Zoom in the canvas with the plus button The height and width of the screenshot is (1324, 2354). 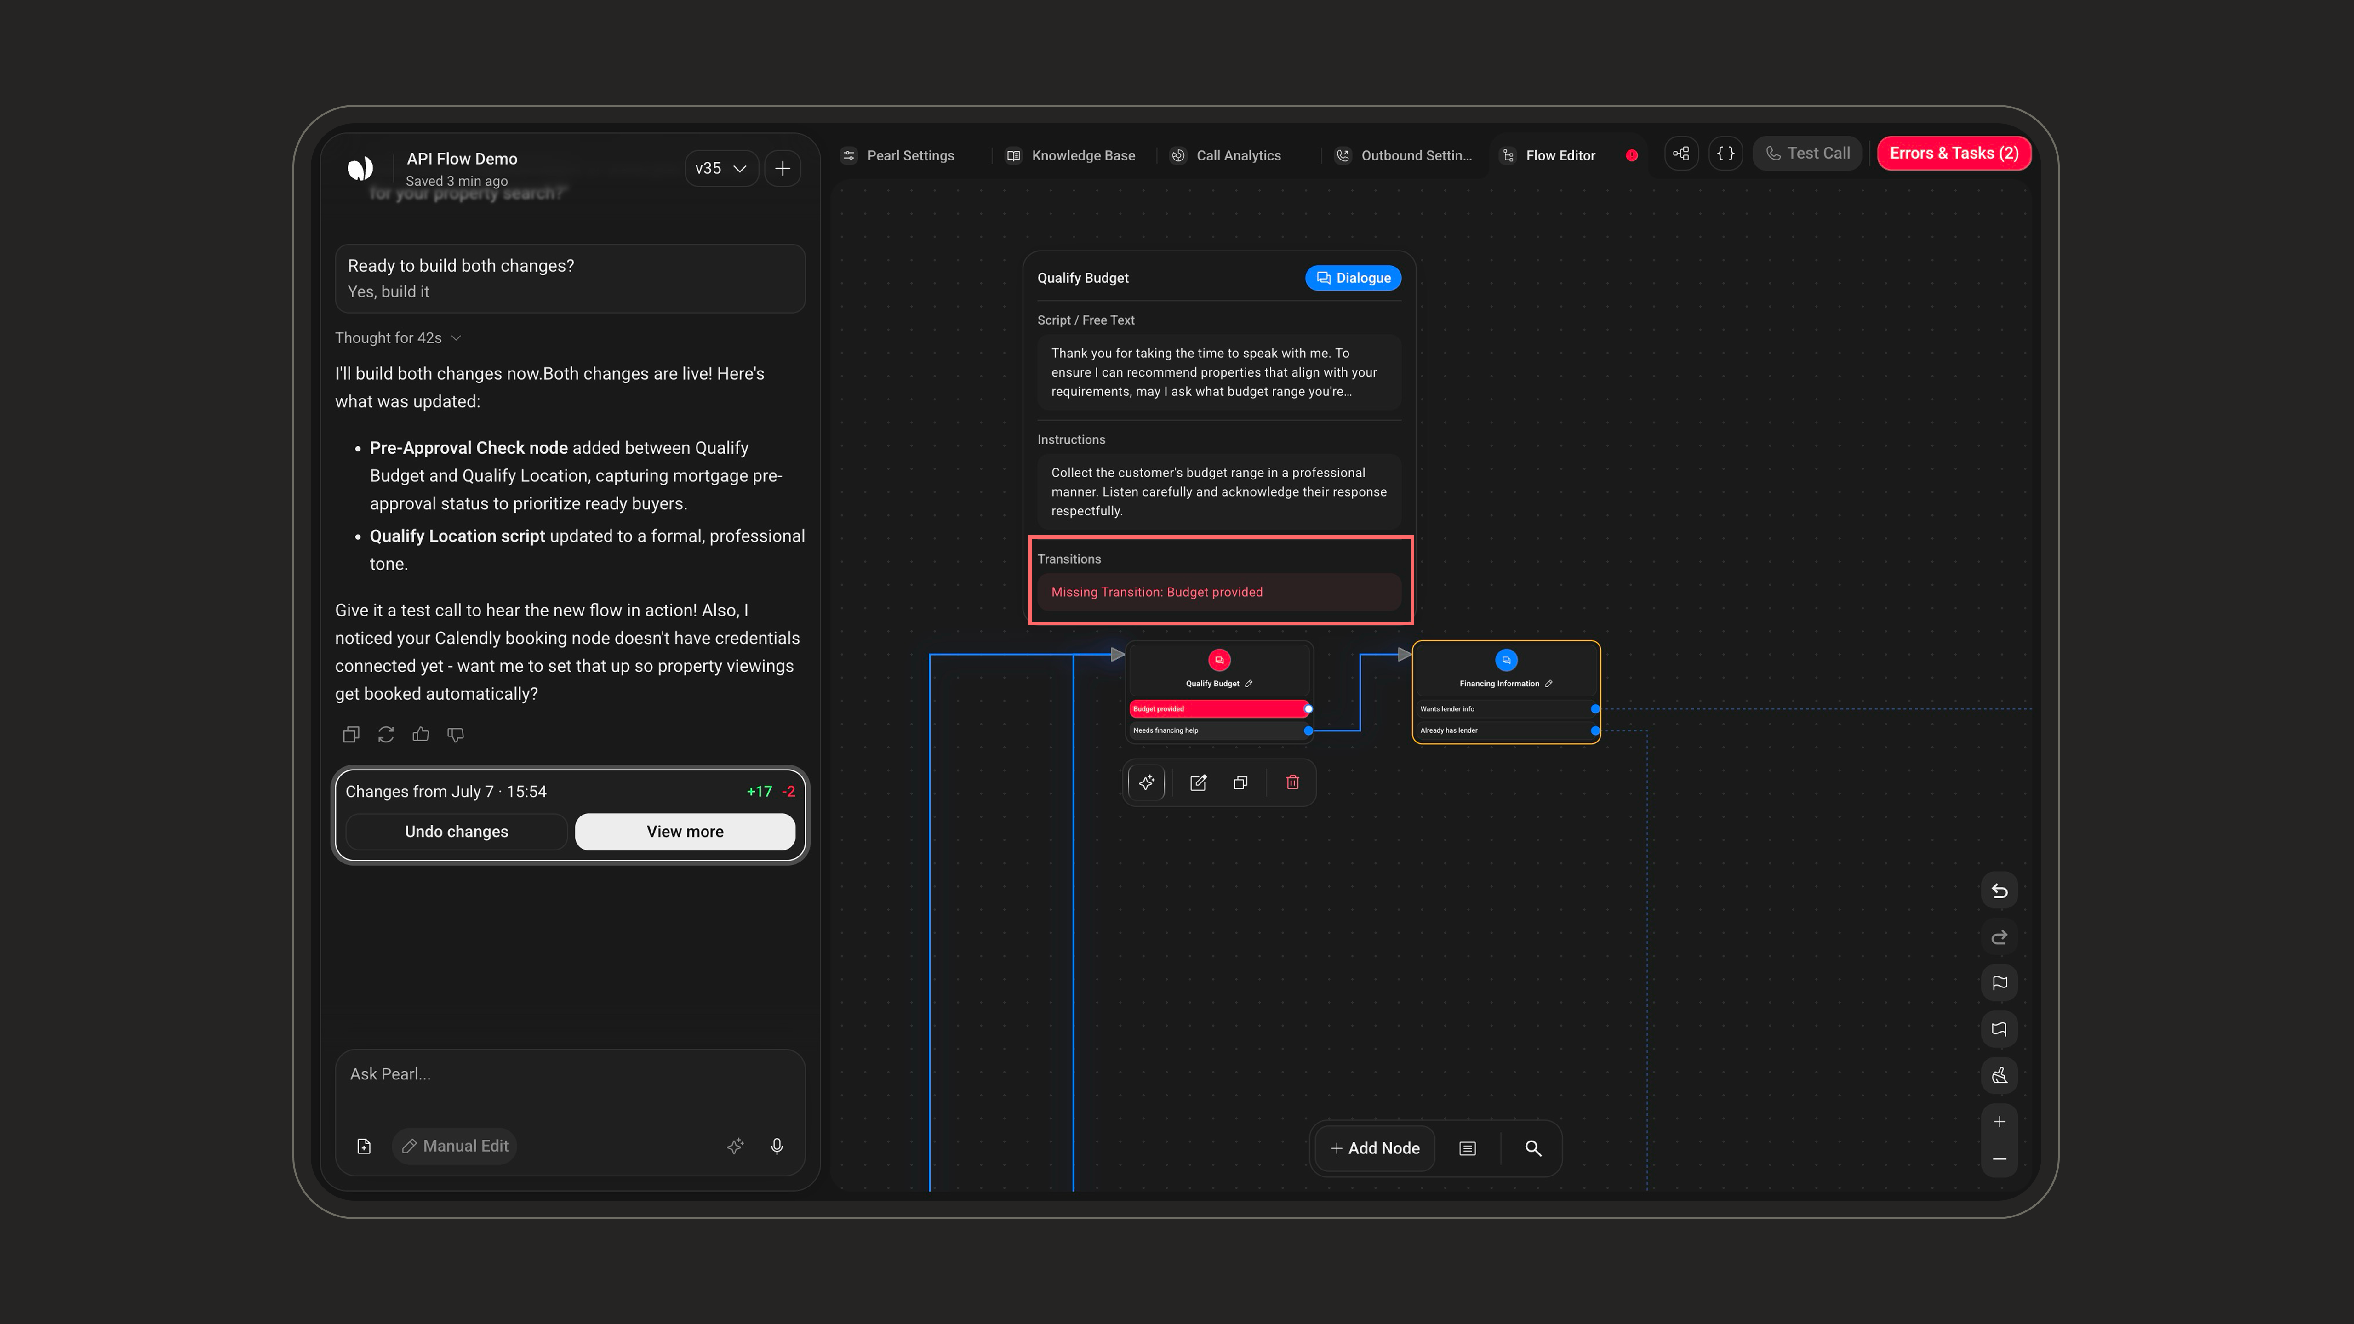[x=2000, y=1122]
